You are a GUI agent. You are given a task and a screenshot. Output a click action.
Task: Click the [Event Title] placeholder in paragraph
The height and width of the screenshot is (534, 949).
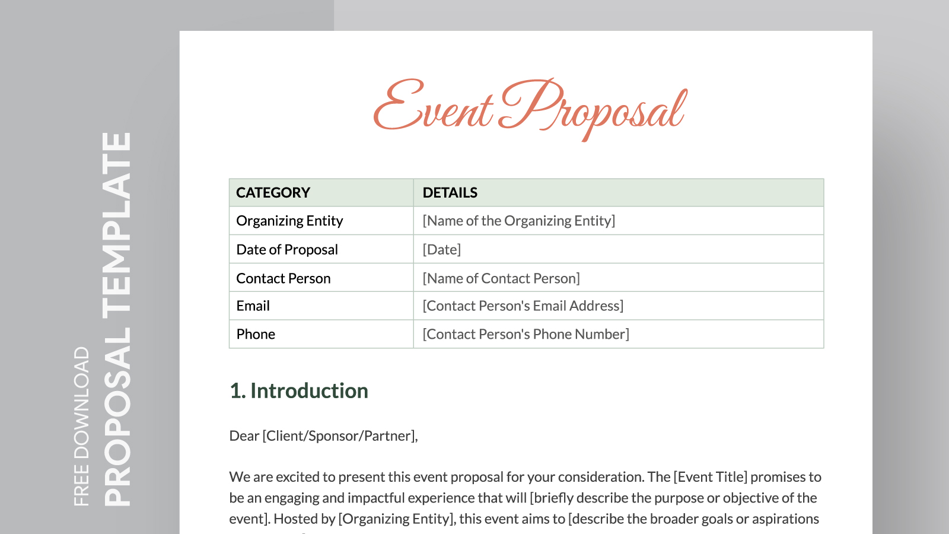[x=710, y=477]
